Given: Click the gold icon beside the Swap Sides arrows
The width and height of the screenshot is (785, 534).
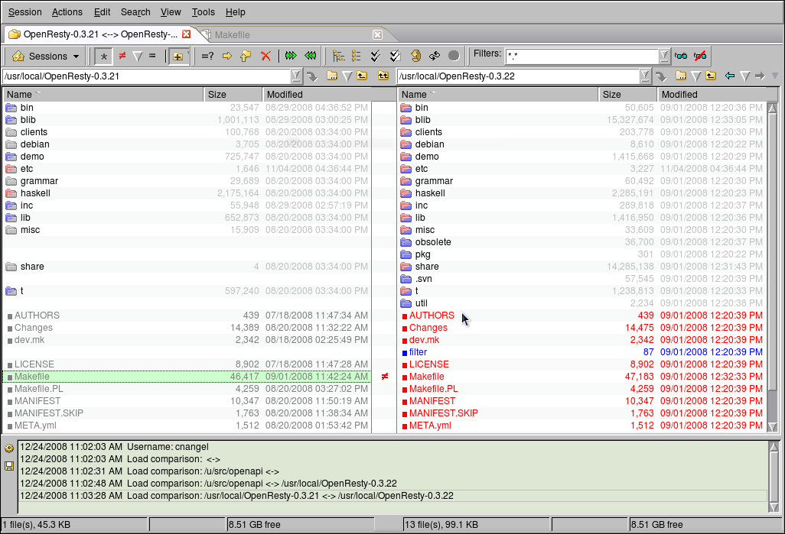Looking at the screenshot, I should point(415,56).
